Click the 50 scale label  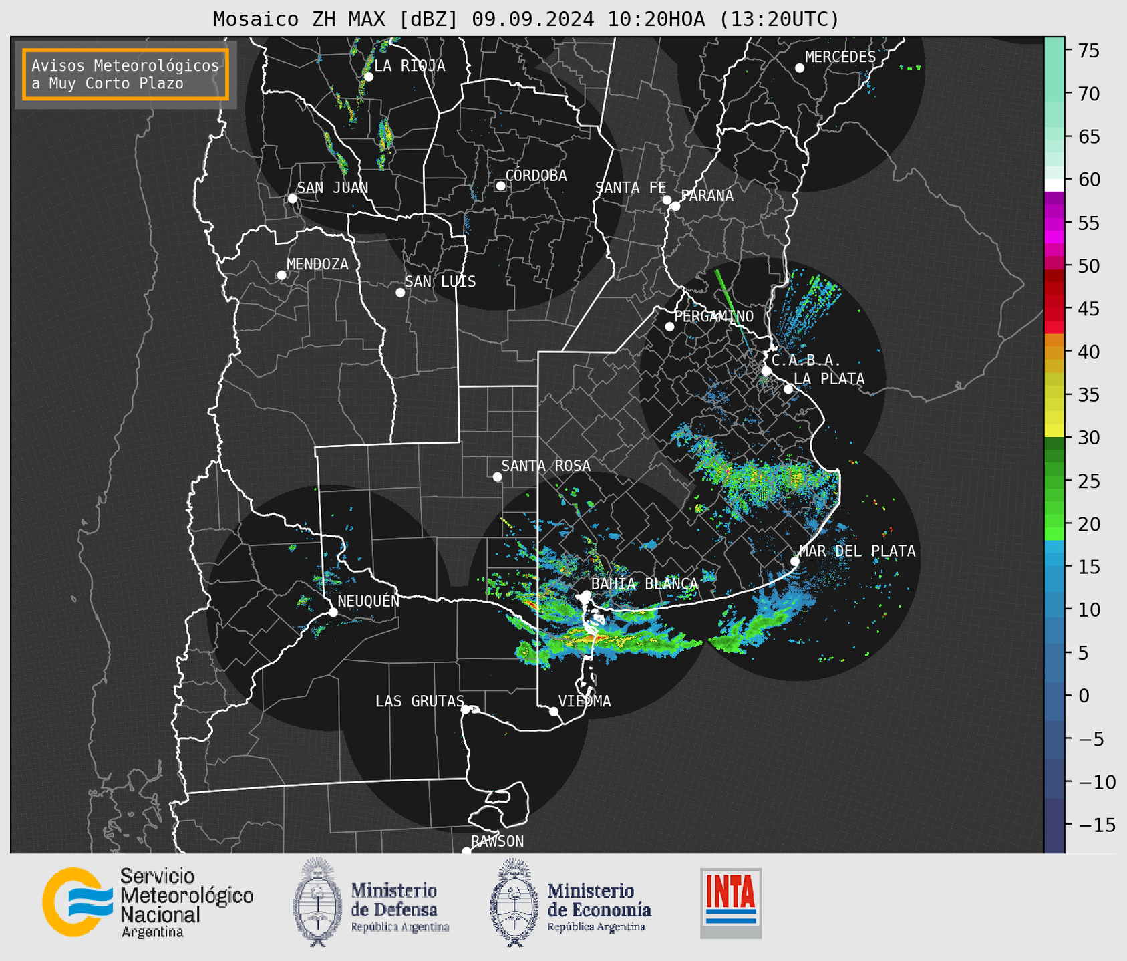click(x=1089, y=266)
